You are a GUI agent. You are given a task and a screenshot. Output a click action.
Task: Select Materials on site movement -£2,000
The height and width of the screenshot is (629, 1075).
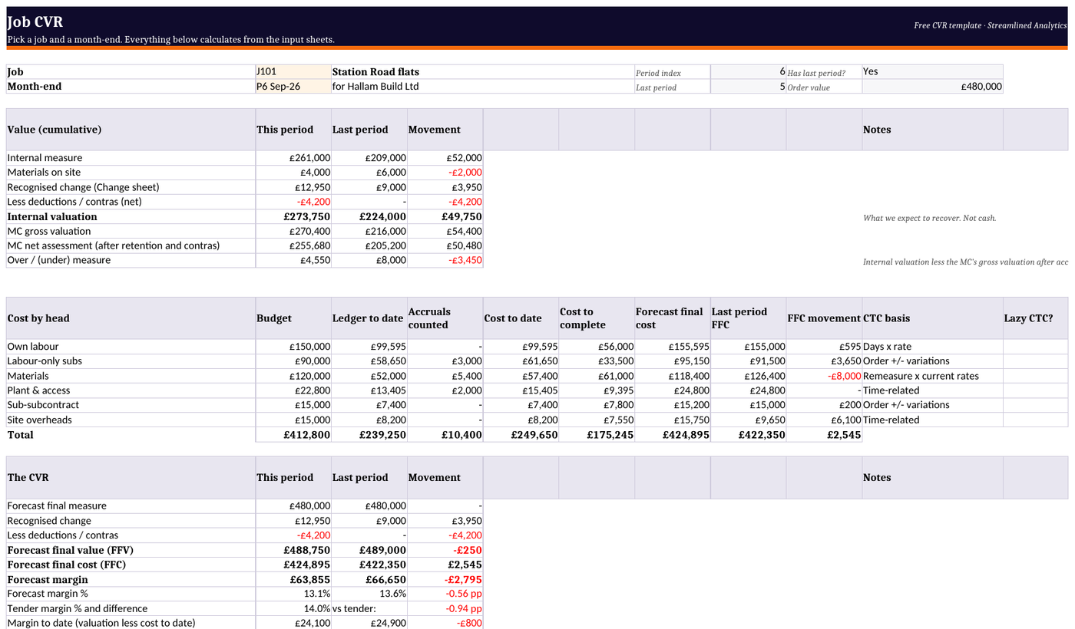[x=445, y=172]
